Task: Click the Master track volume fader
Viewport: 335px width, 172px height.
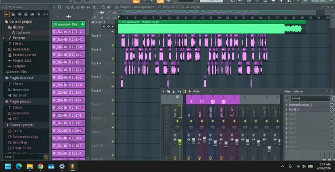Action: click(x=180, y=142)
